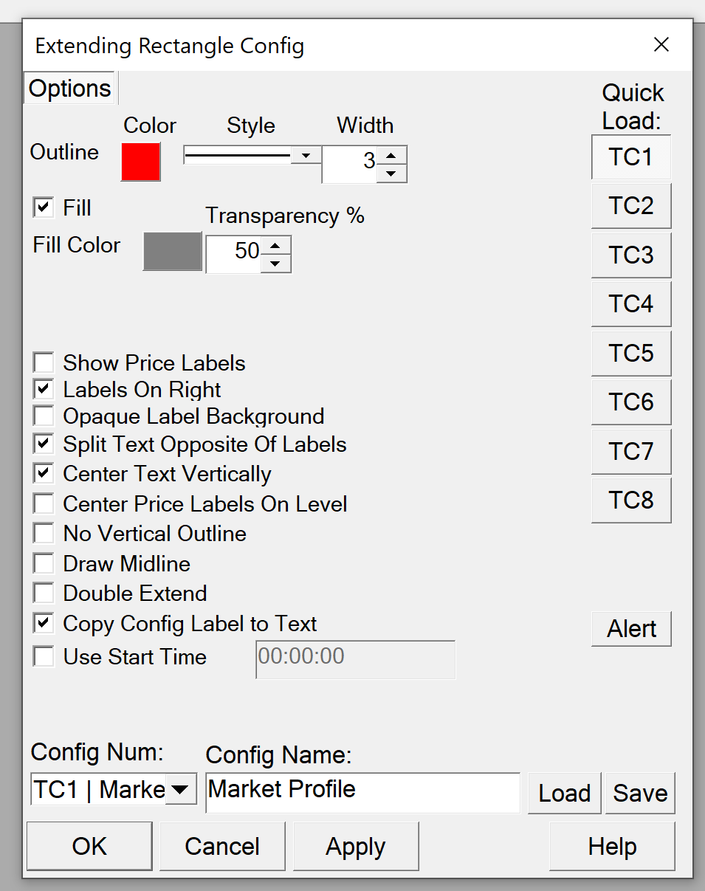705x891 pixels.
Task: Quick load the TC7 configuration
Action: (631, 451)
